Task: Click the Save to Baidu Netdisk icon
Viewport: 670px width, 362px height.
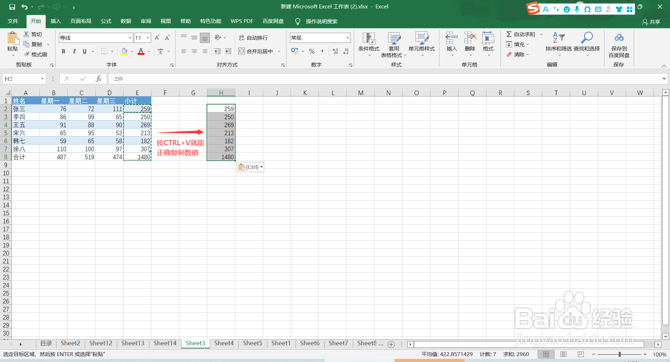Action: 619,37
